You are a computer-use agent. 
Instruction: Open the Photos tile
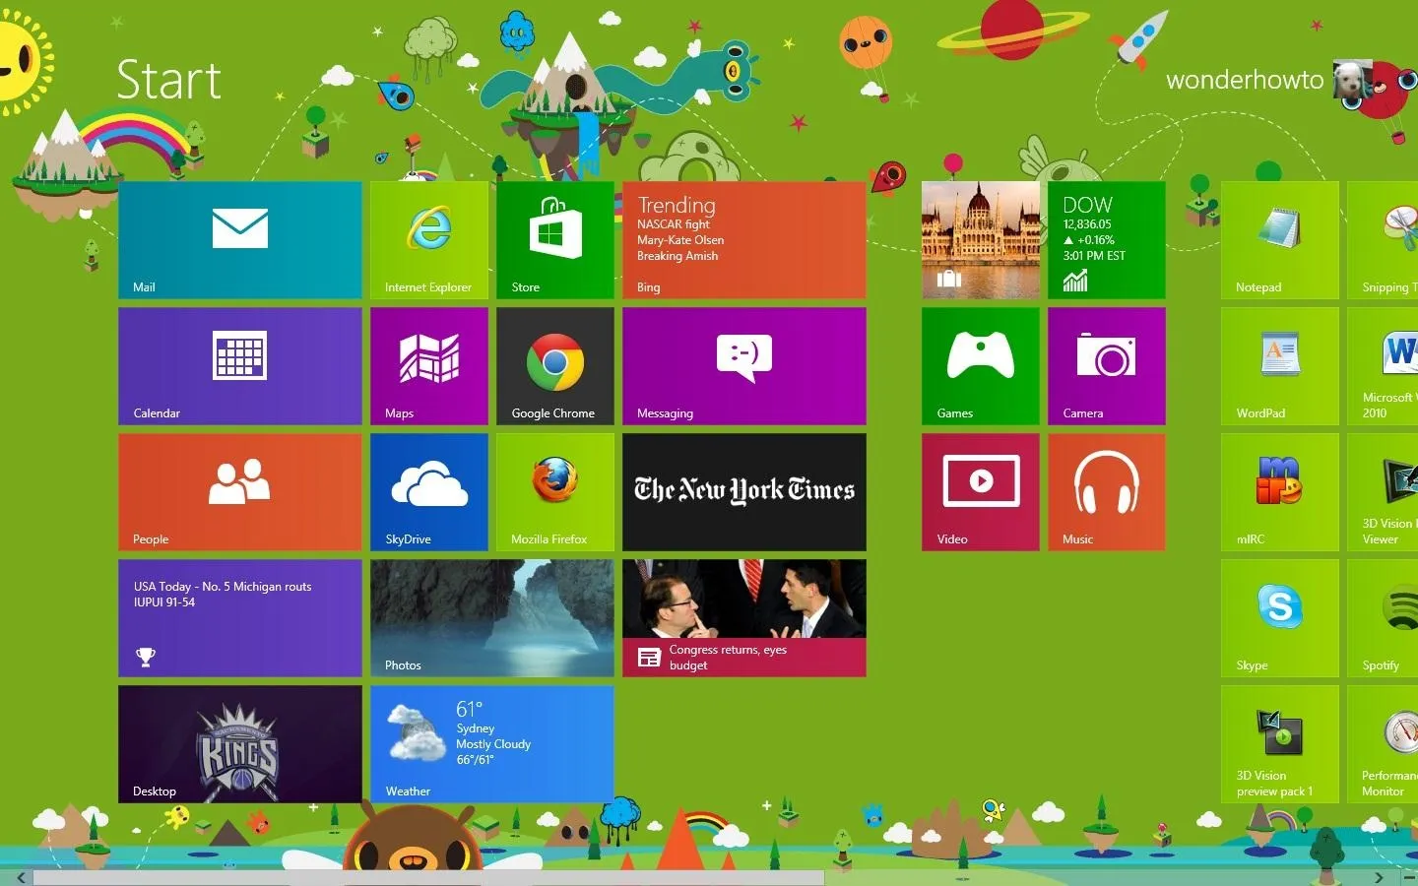[492, 618]
